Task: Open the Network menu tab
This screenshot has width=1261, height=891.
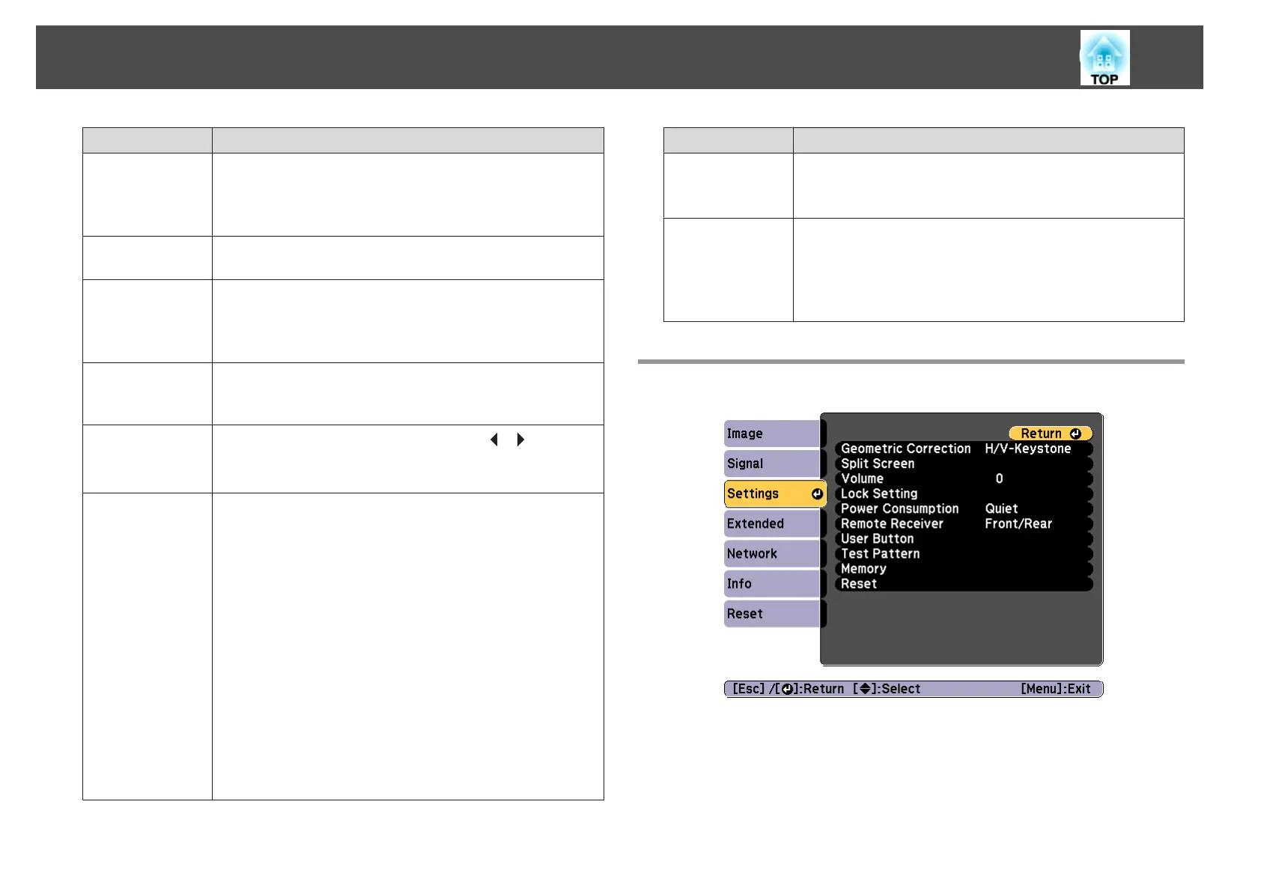Action: (773, 553)
